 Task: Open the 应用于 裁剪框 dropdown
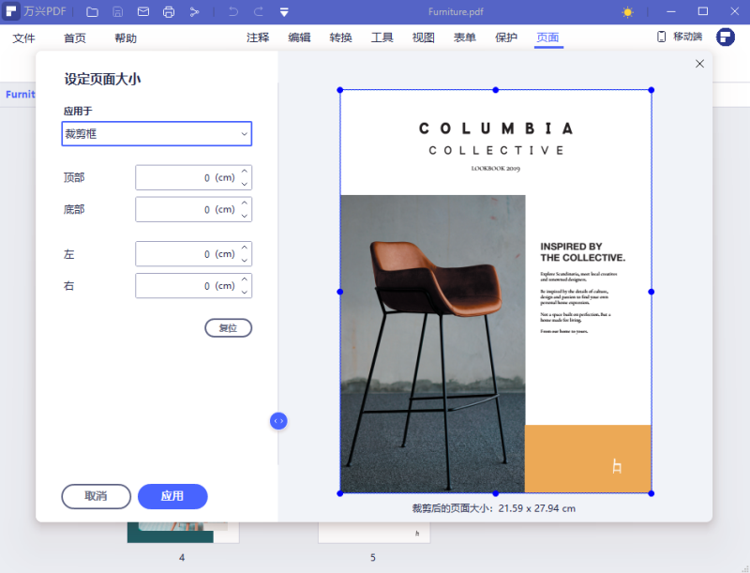point(157,134)
